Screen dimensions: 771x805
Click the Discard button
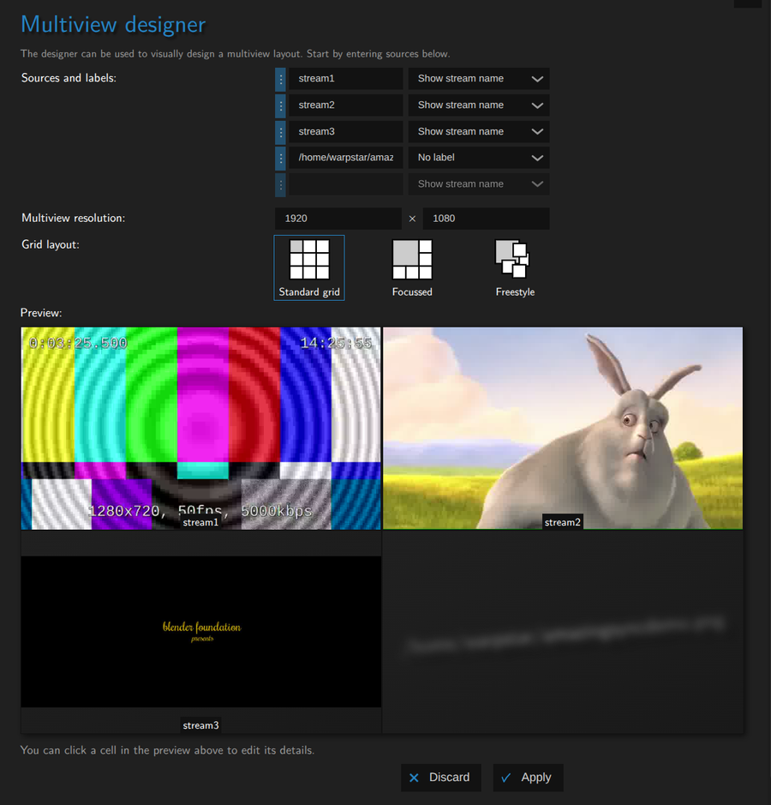(x=440, y=778)
